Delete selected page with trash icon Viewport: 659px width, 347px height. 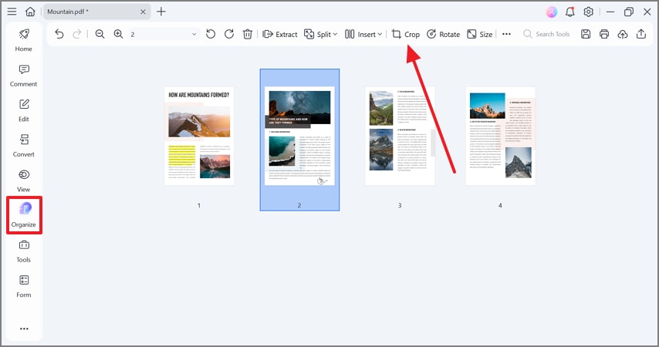coord(248,34)
